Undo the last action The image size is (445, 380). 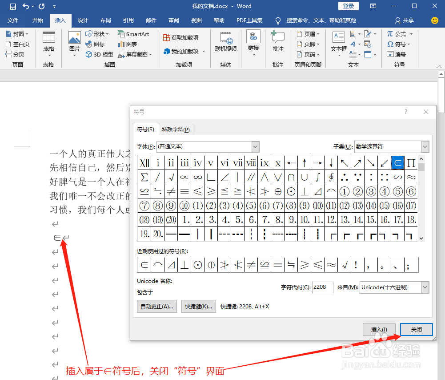pyautogui.click(x=25, y=6)
